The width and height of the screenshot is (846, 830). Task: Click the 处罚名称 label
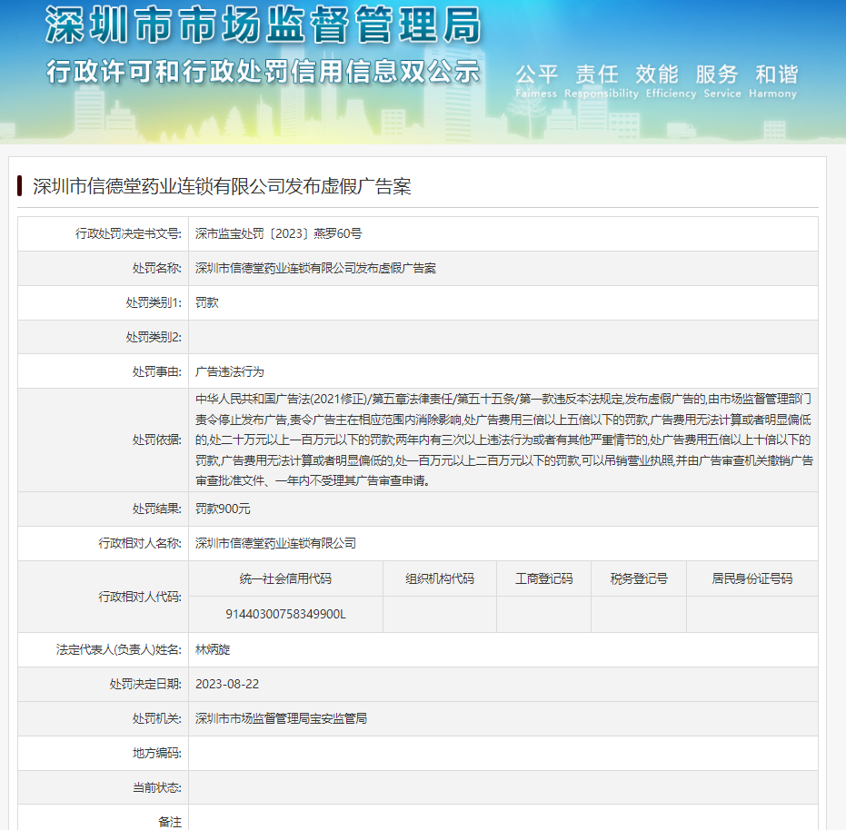pyautogui.click(x=157, y=268)
